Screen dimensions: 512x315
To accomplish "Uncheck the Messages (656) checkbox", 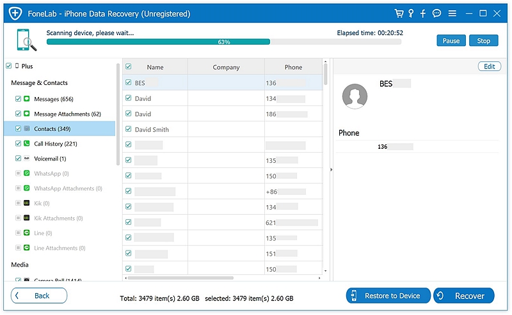I will [18, 98].
